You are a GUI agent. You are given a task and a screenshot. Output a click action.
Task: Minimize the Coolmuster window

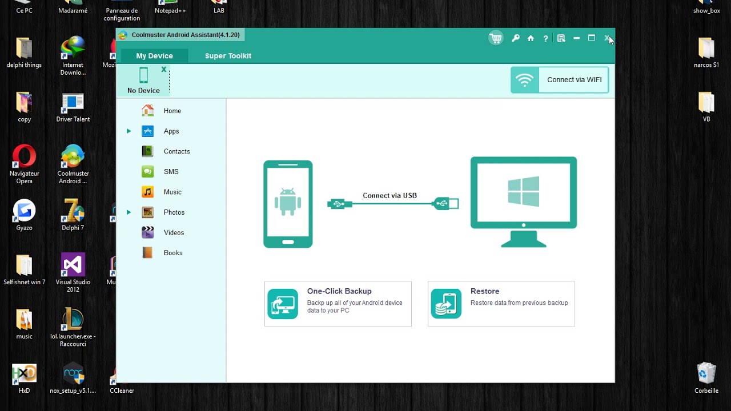576,38
